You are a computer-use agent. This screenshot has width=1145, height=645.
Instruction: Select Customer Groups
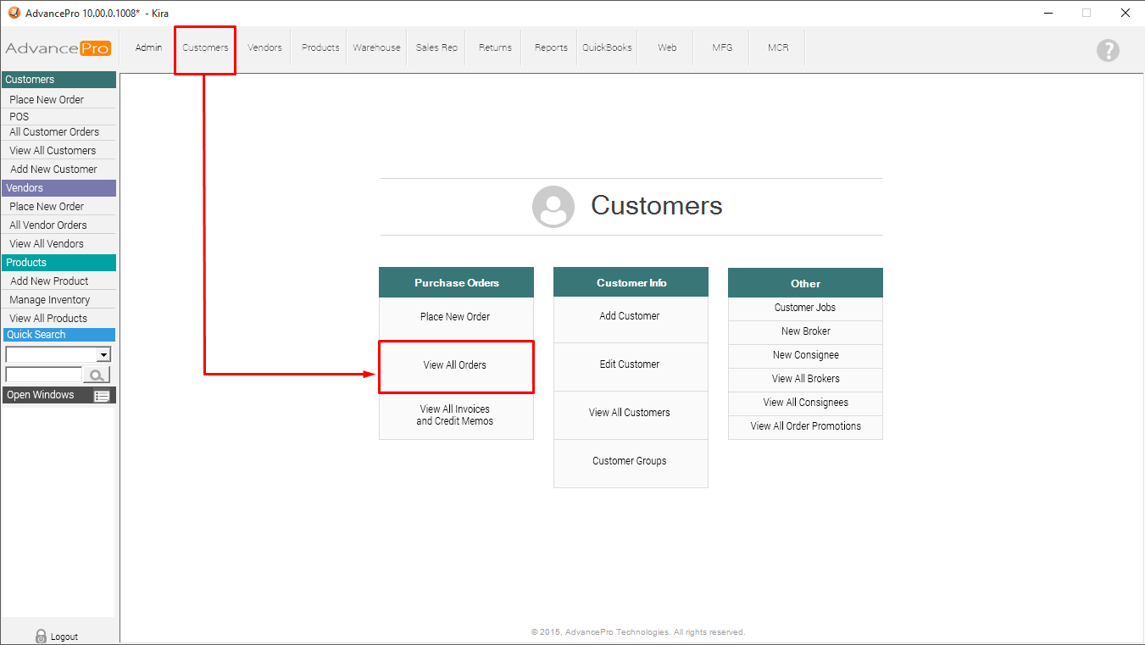coord(630,461)
